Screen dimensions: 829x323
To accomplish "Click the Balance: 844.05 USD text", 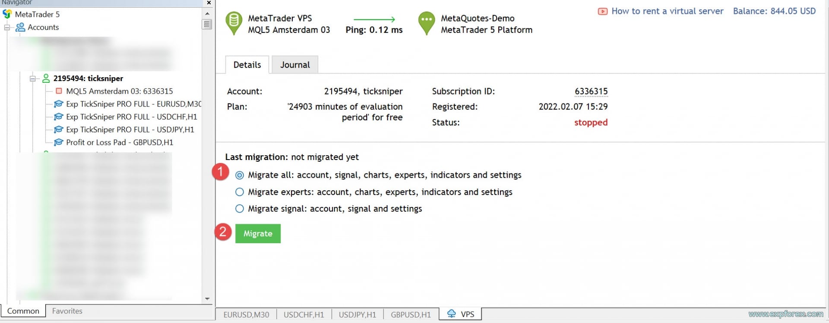I will coord(775,11).
